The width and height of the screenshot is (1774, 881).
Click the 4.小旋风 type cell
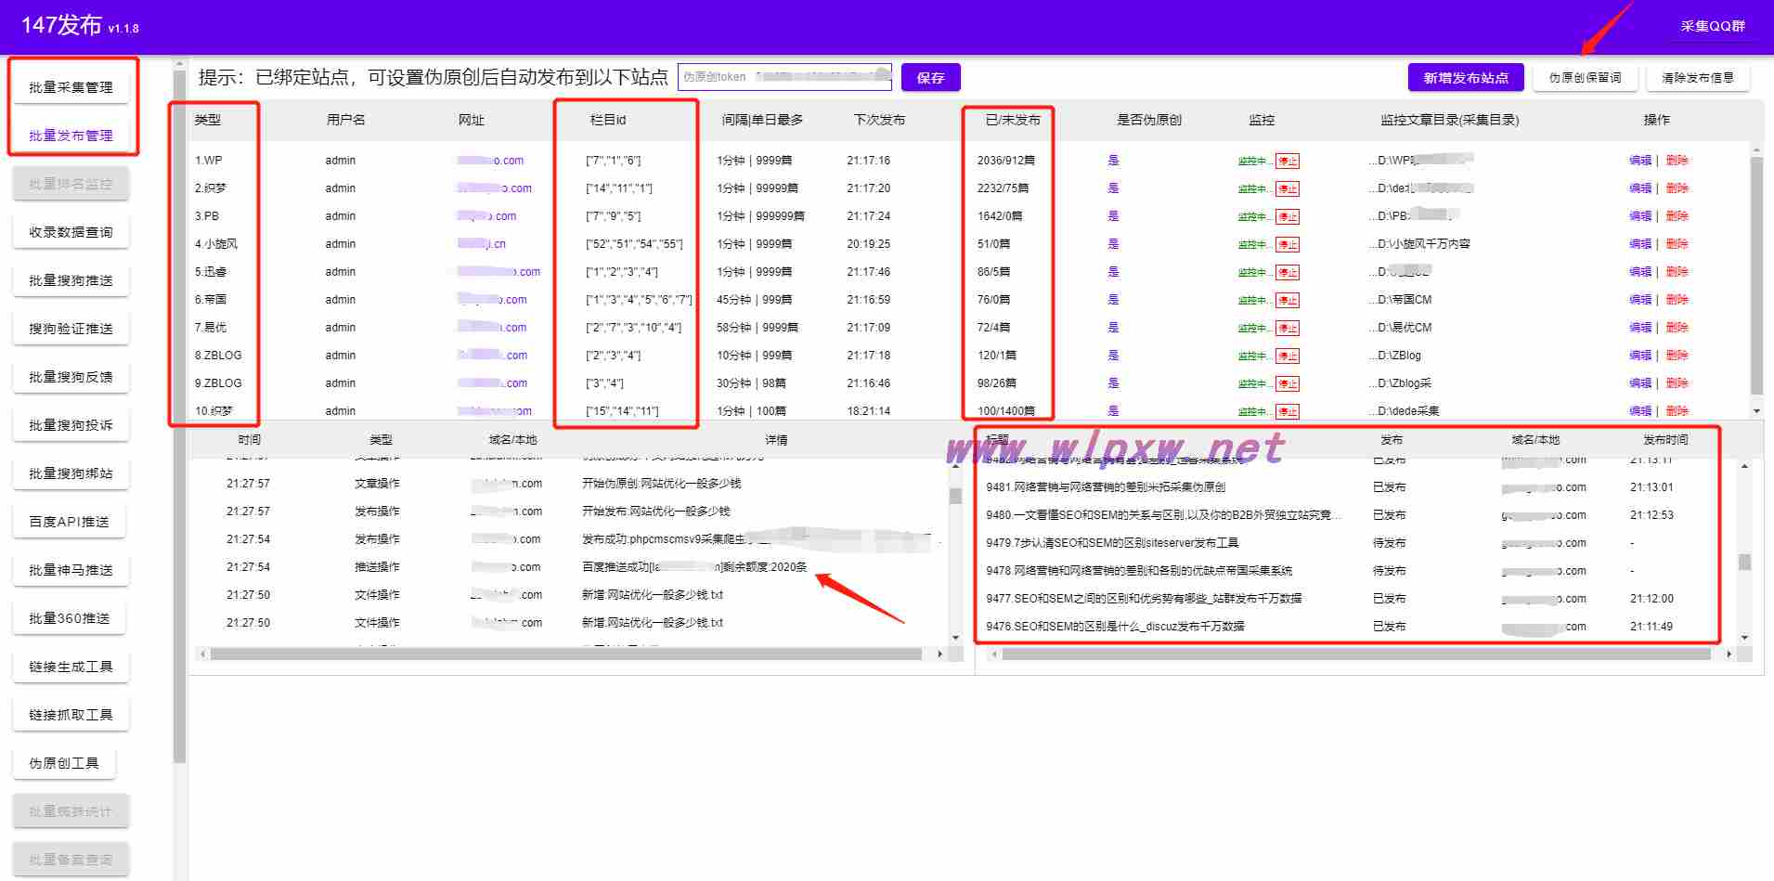click(x=216, y=244)
